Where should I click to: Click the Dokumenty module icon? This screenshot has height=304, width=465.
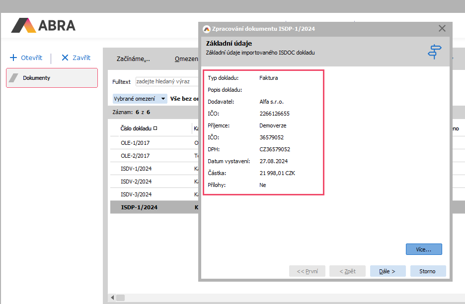(13, 78)
